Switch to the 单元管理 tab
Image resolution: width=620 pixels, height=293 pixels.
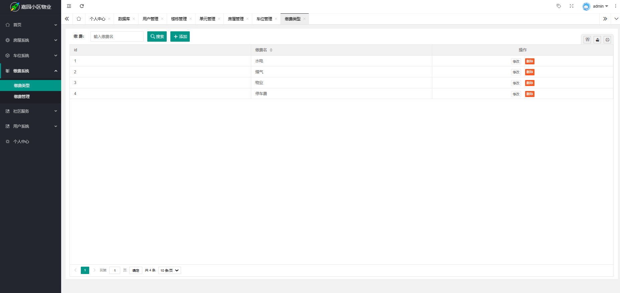click(x=207, y=19)
